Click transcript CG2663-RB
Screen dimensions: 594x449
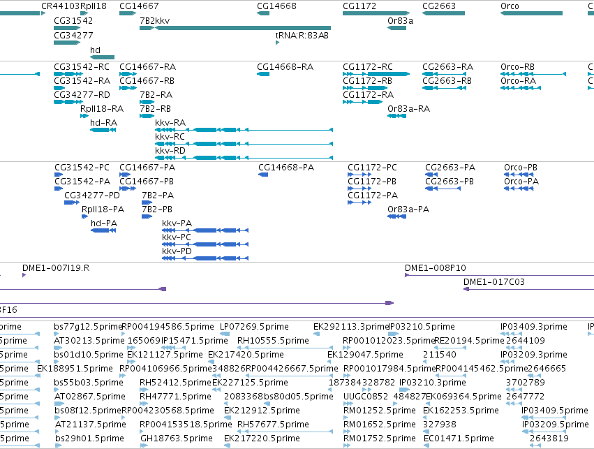point(445,88)
